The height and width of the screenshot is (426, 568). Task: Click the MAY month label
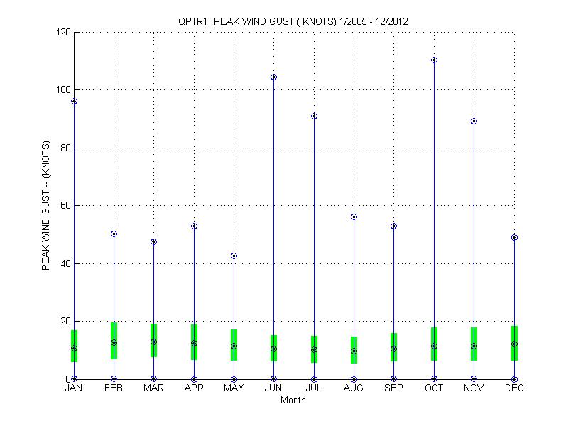click(x=234, y=388)
